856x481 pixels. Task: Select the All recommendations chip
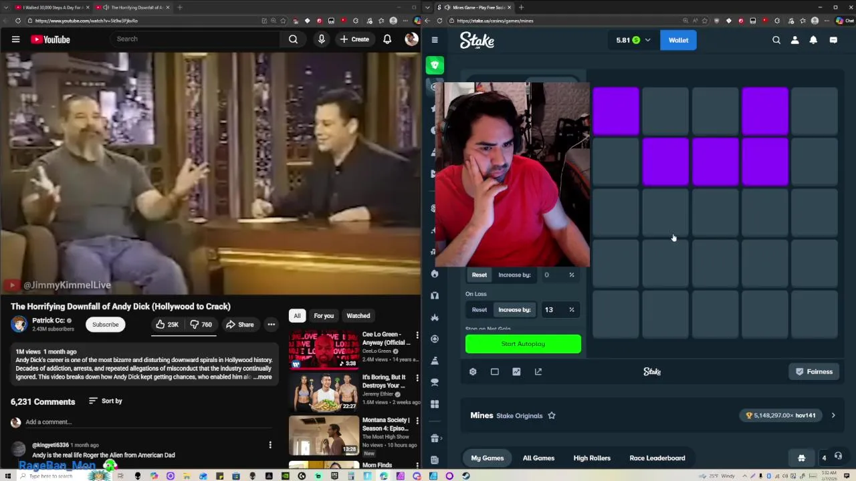pyautogui.click(x=297, y=316)
